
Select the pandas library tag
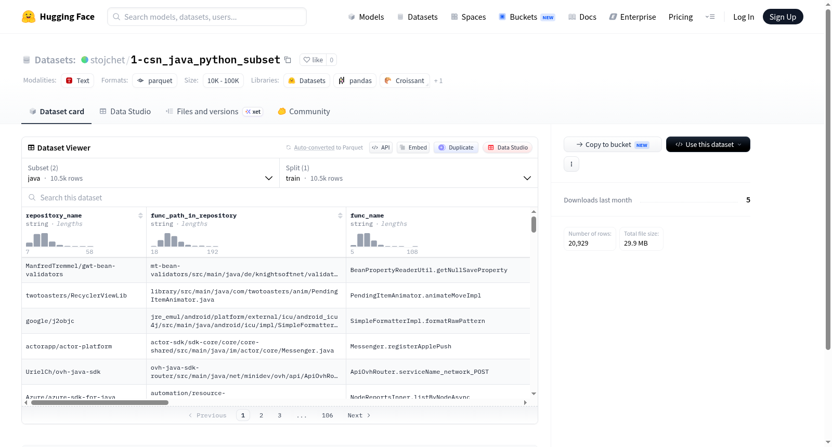[355, 80]
